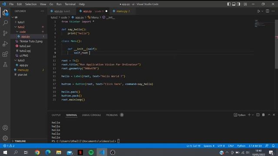Screen dimensions: 278x156
Task: Open the File menu
Action: pyautogui.click(x=11, y=4)
